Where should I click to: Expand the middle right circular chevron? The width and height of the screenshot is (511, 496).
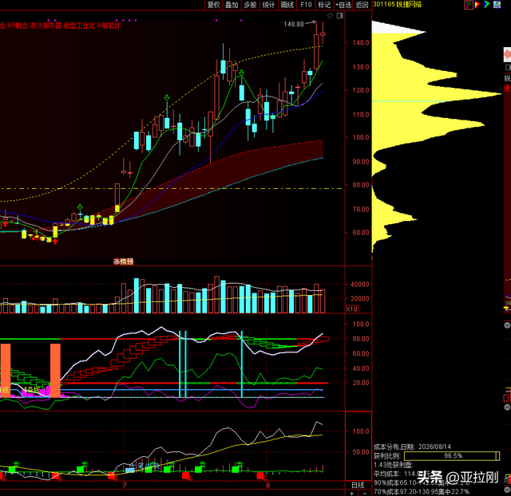point(507,407)
